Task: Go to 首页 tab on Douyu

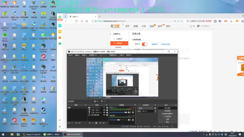Action: [127, 26]
